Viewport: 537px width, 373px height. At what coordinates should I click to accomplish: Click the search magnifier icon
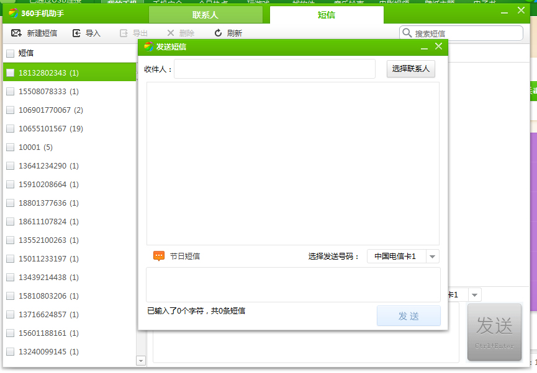407,33
